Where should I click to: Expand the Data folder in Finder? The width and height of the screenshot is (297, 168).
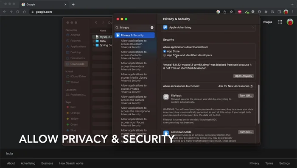94,41
